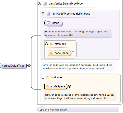Select the string simple type node
The width and height of the screenshot is (123, 113).
pos(53,23)
